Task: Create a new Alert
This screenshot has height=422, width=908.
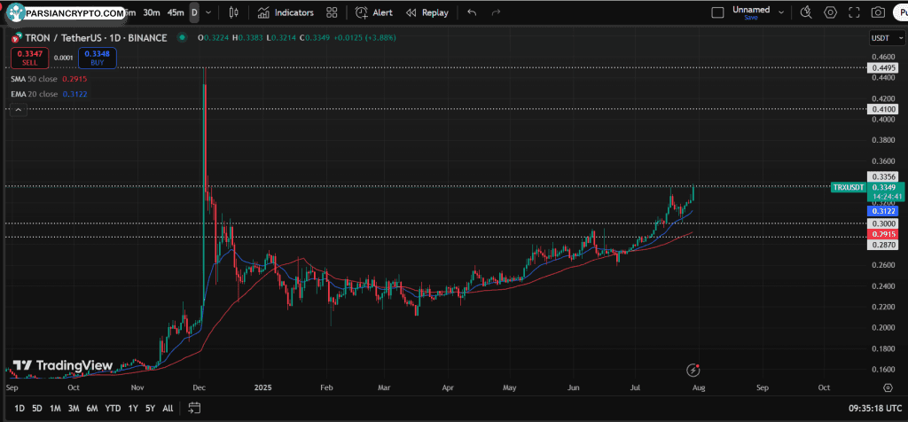Action: 373,12
